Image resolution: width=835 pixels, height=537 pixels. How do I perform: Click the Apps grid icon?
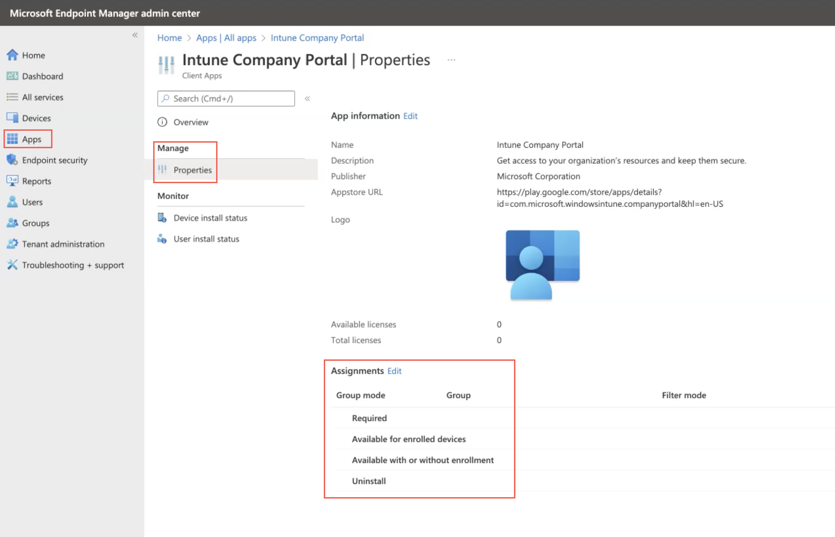(x=12, y=139)
